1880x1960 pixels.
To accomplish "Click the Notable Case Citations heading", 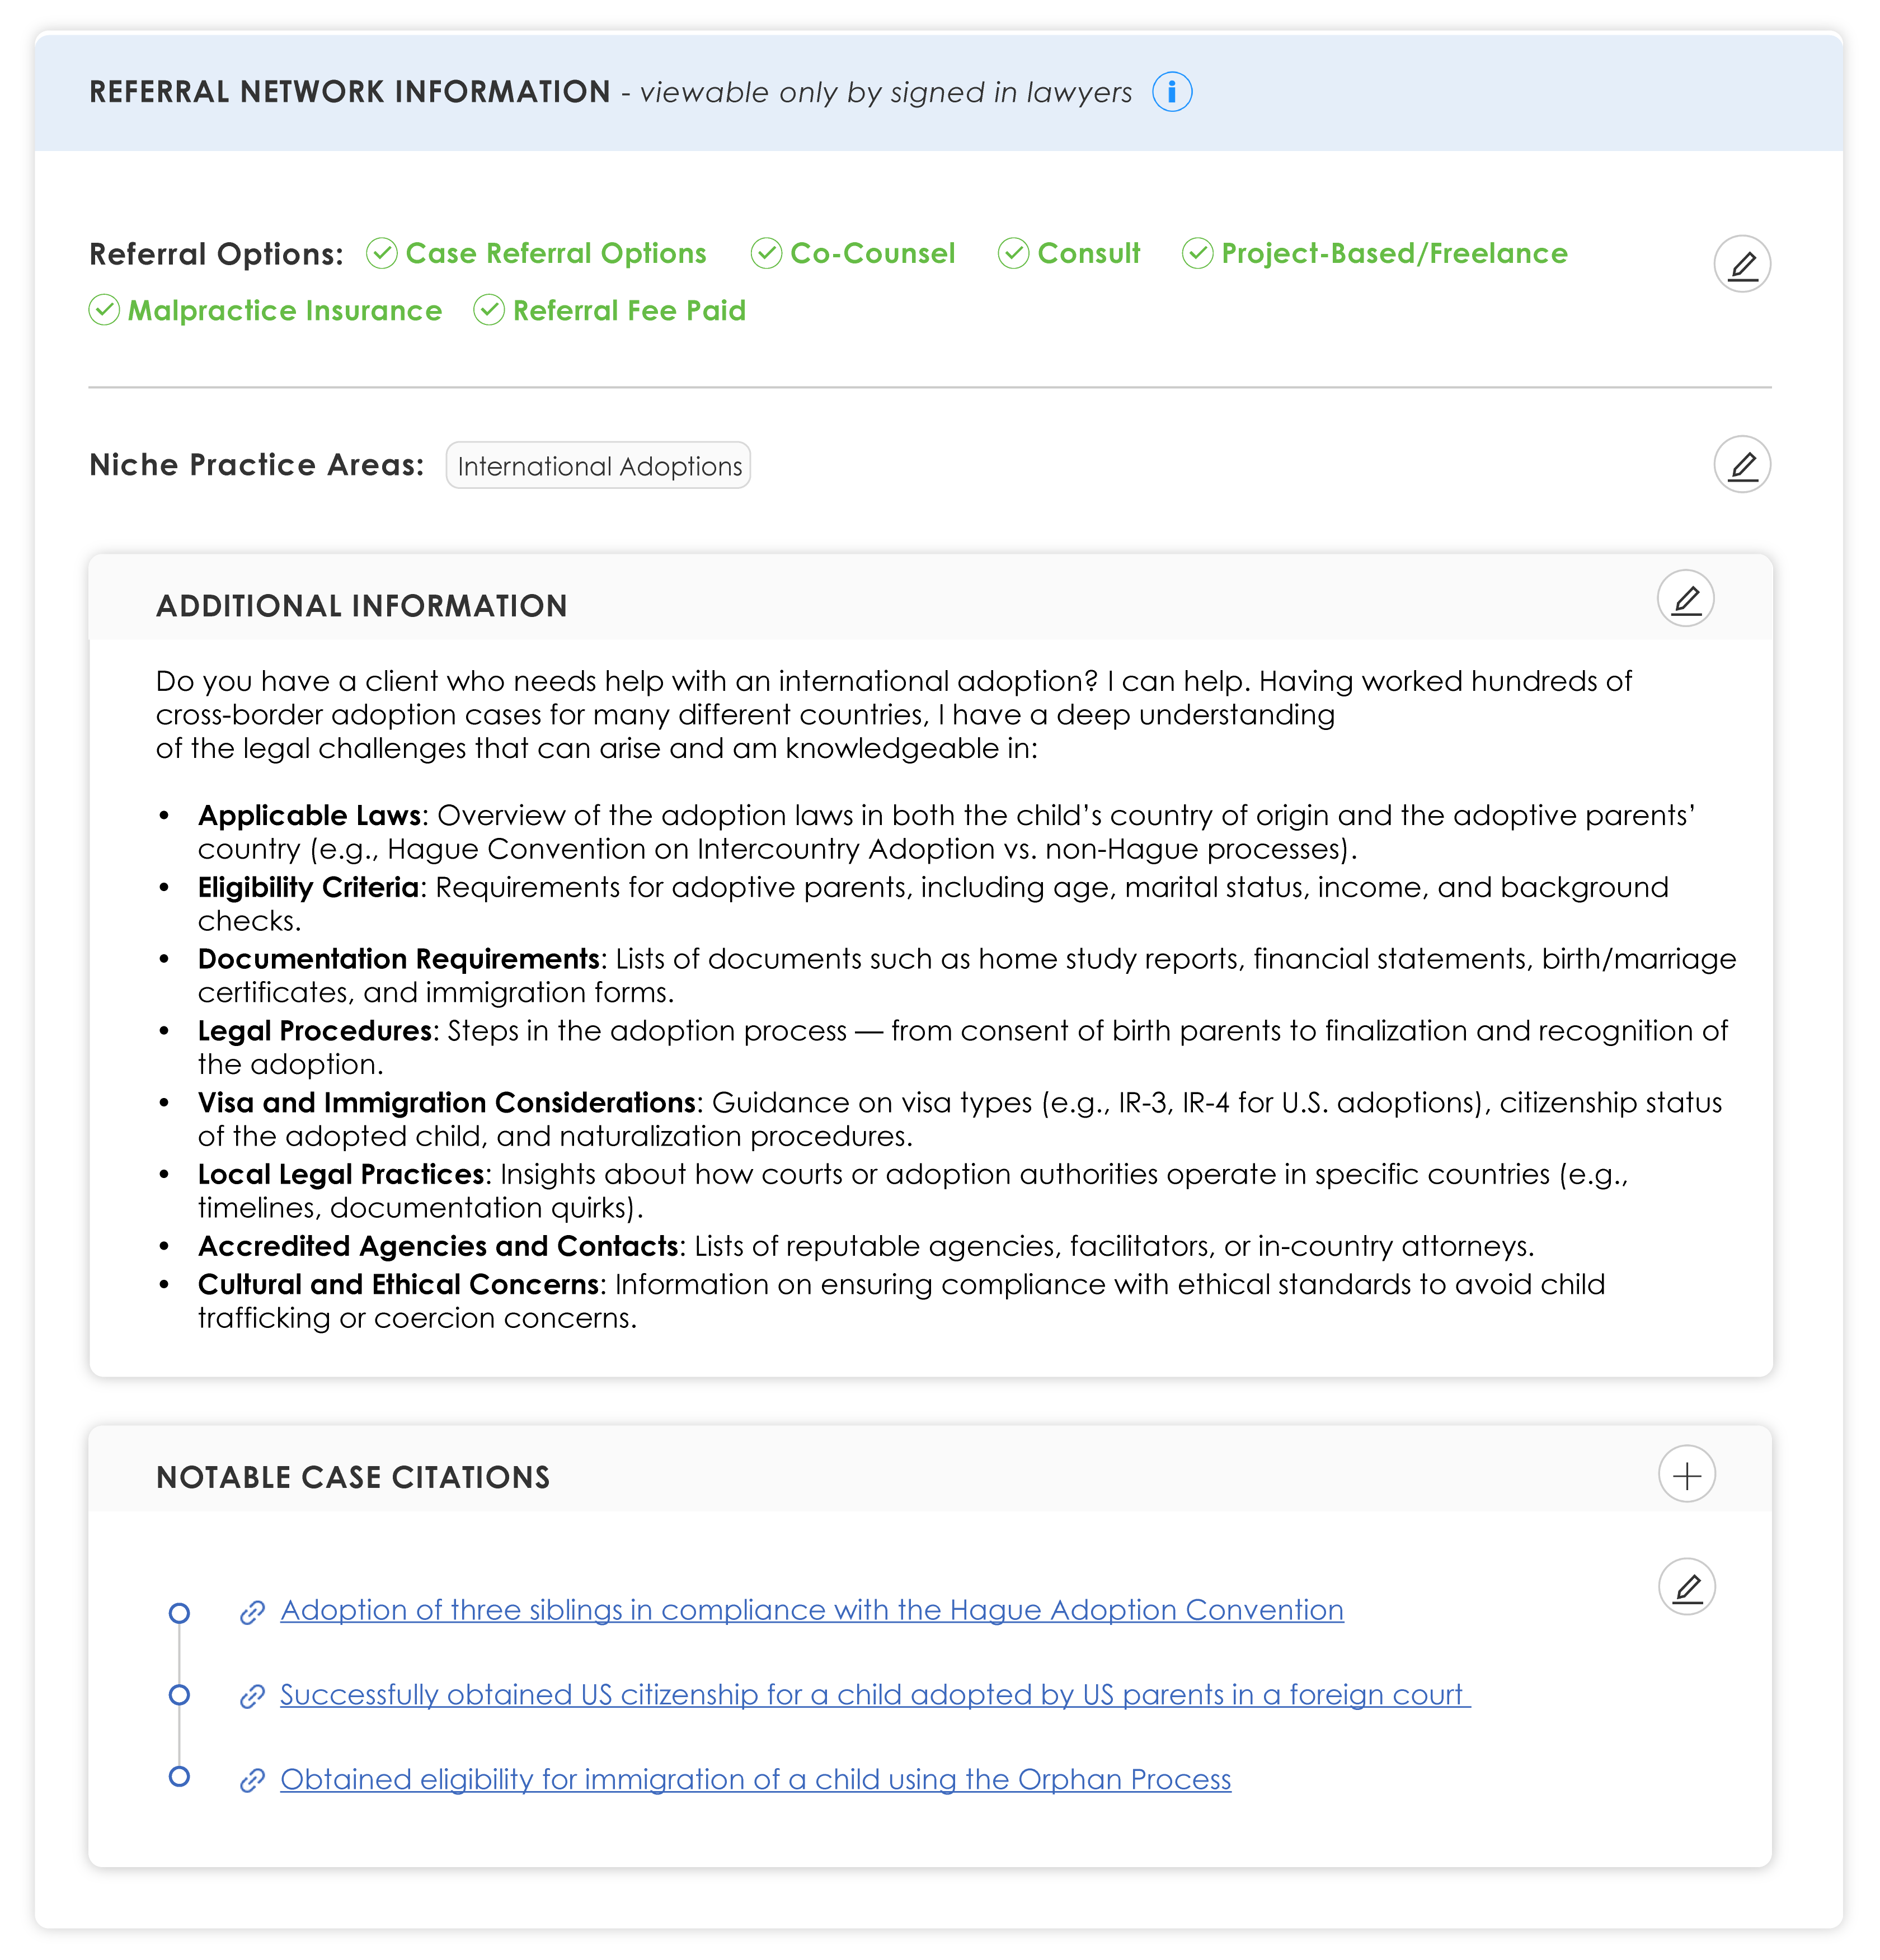I will click(353, 1477).
